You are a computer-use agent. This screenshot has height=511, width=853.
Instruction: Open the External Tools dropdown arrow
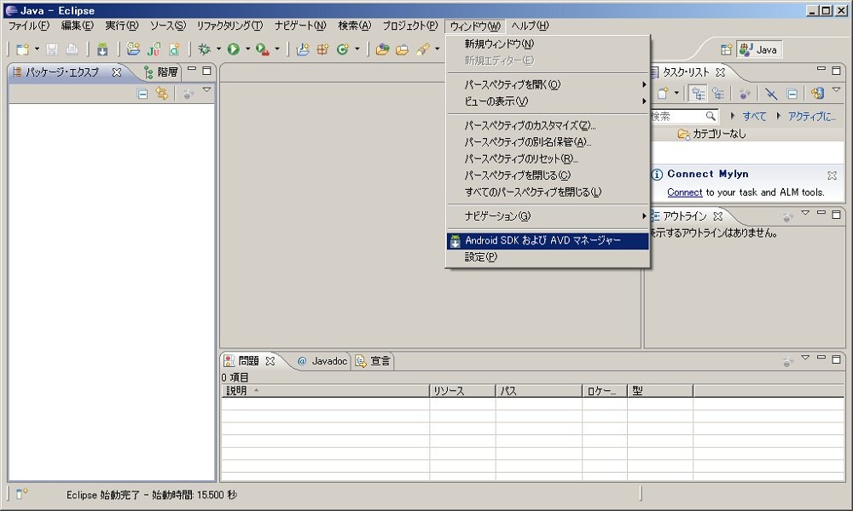[x=277, y=49]
